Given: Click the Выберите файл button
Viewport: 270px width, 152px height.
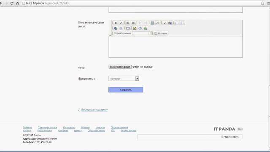Looking at the screenshot, I should [120, 67].
